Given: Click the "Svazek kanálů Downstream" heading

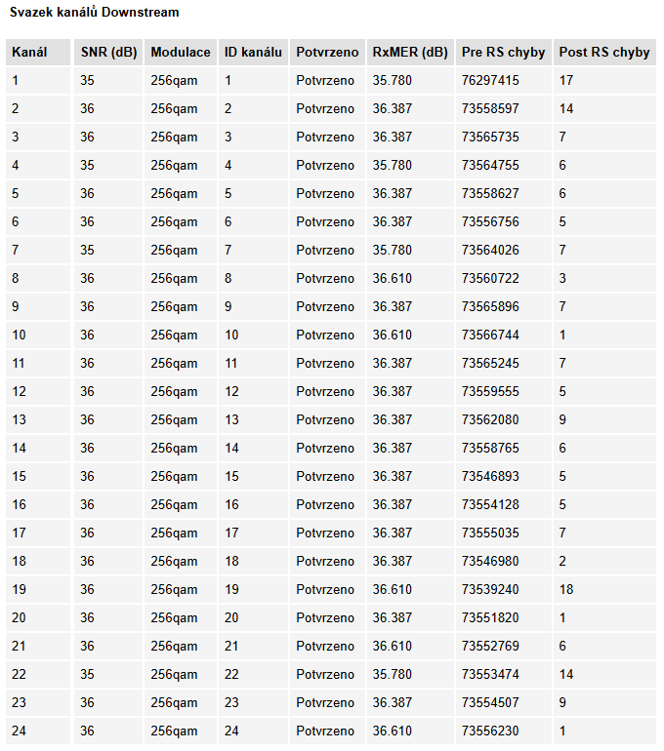Looking at the screenshot, I should [95, 14].
